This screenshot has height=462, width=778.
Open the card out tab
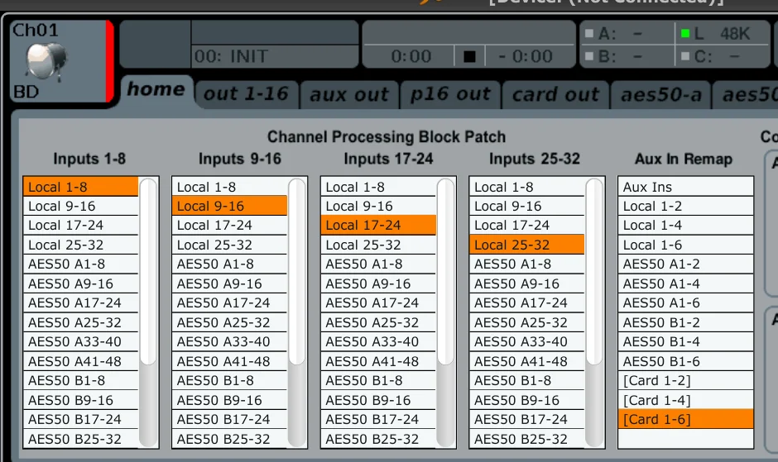point(555,94)
